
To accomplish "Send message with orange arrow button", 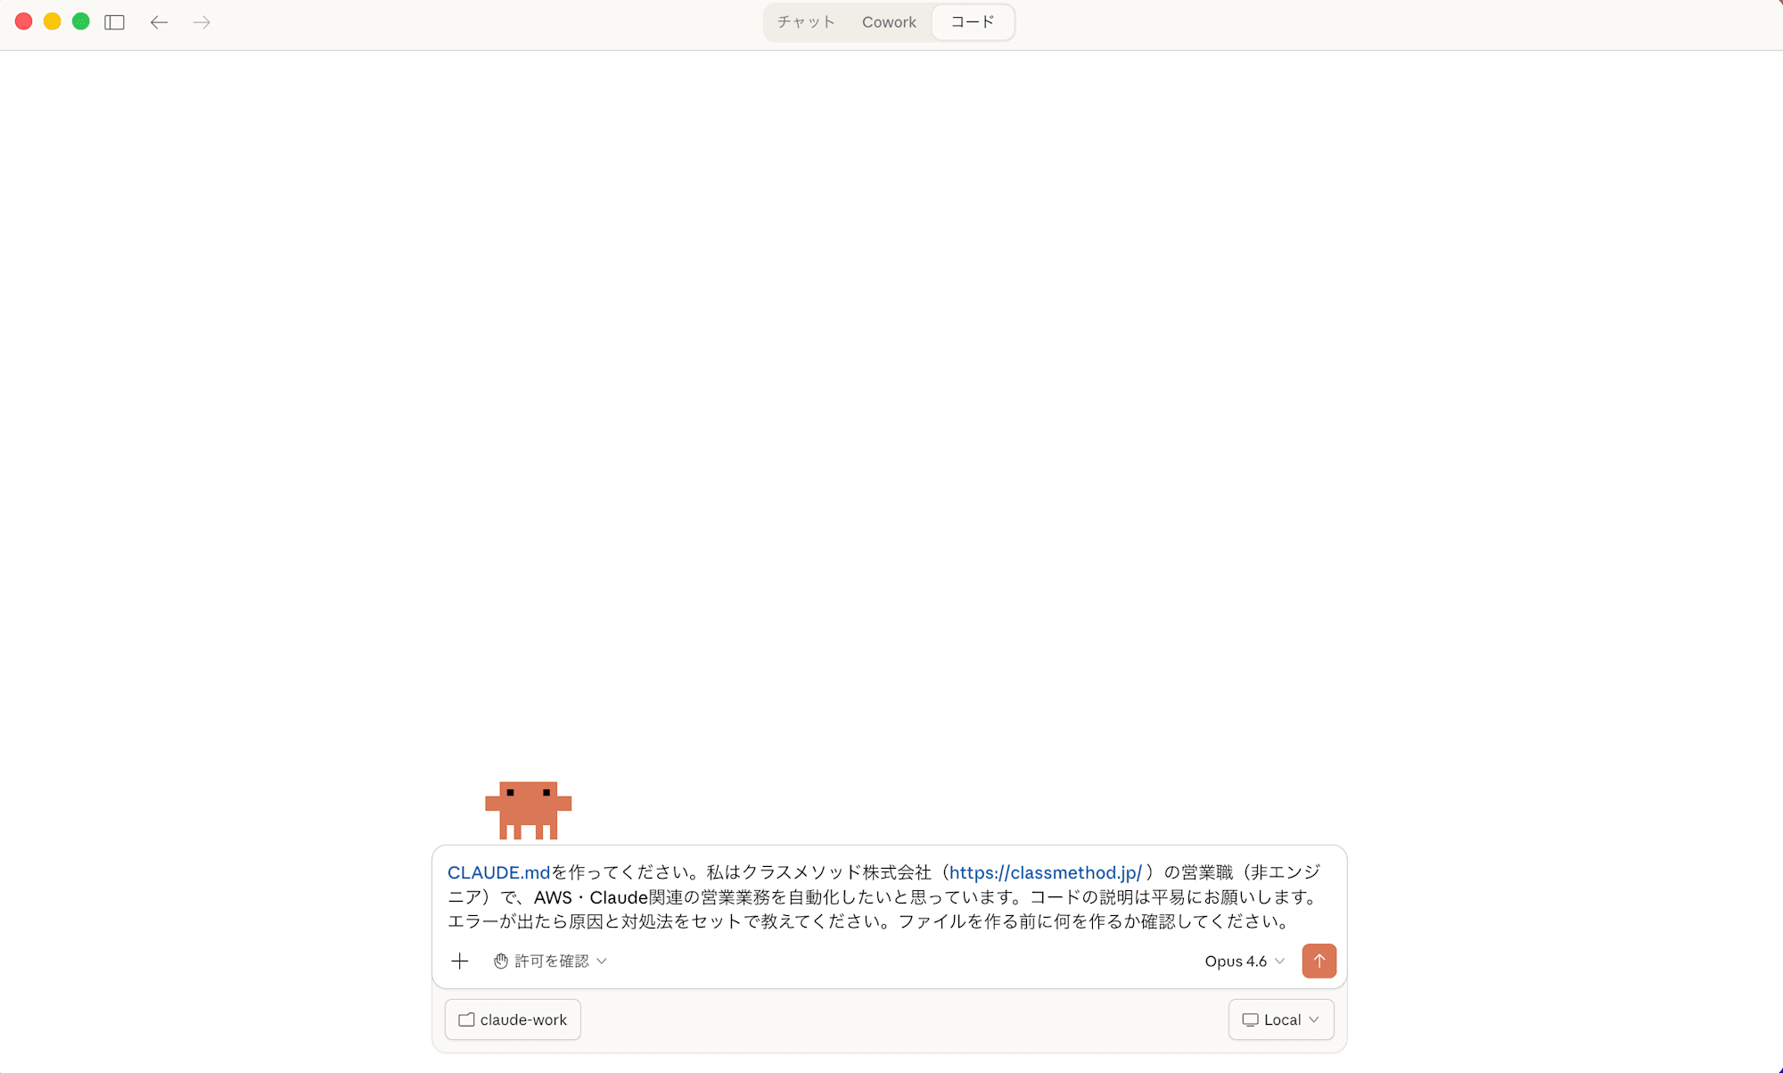I will (x=1319, y=961).
